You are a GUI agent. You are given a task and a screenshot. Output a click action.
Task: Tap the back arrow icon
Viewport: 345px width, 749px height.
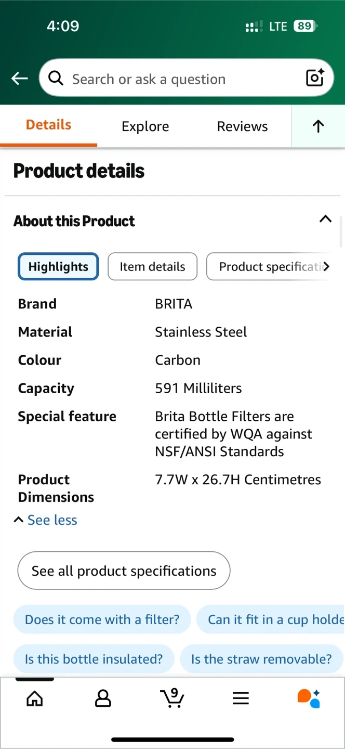tap(20, 79)
